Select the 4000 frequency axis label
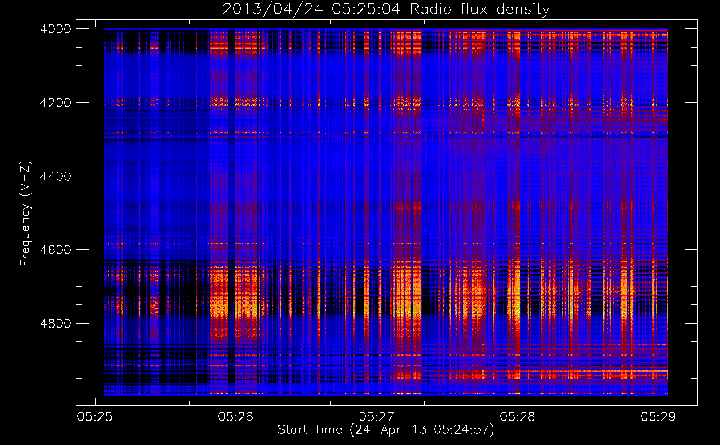The height and width of the screenshot is (445, 720). click(x=56, y=29)
